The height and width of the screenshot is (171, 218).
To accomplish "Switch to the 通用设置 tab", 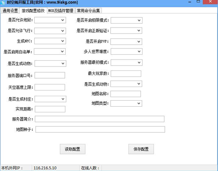I will [10, 10].
